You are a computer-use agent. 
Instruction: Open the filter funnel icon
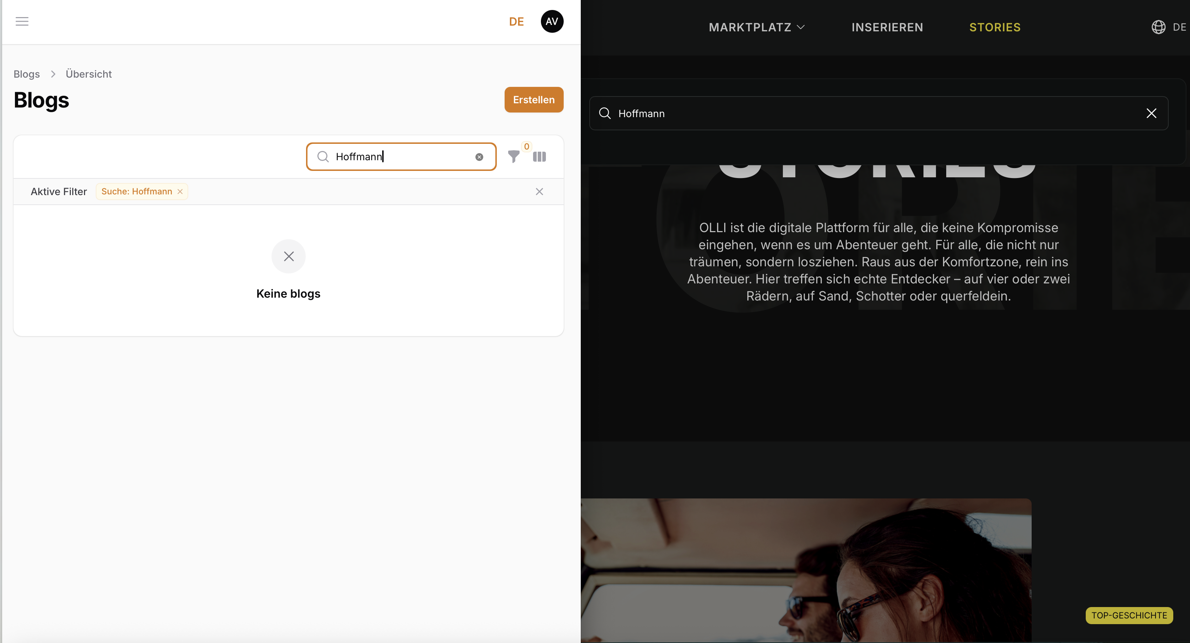513,157
